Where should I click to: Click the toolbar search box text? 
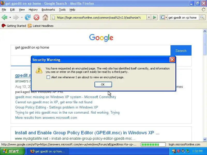coord(182,17)
